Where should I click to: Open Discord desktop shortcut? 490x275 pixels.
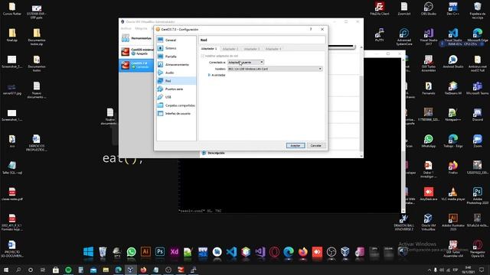click(x=477, y=114)
